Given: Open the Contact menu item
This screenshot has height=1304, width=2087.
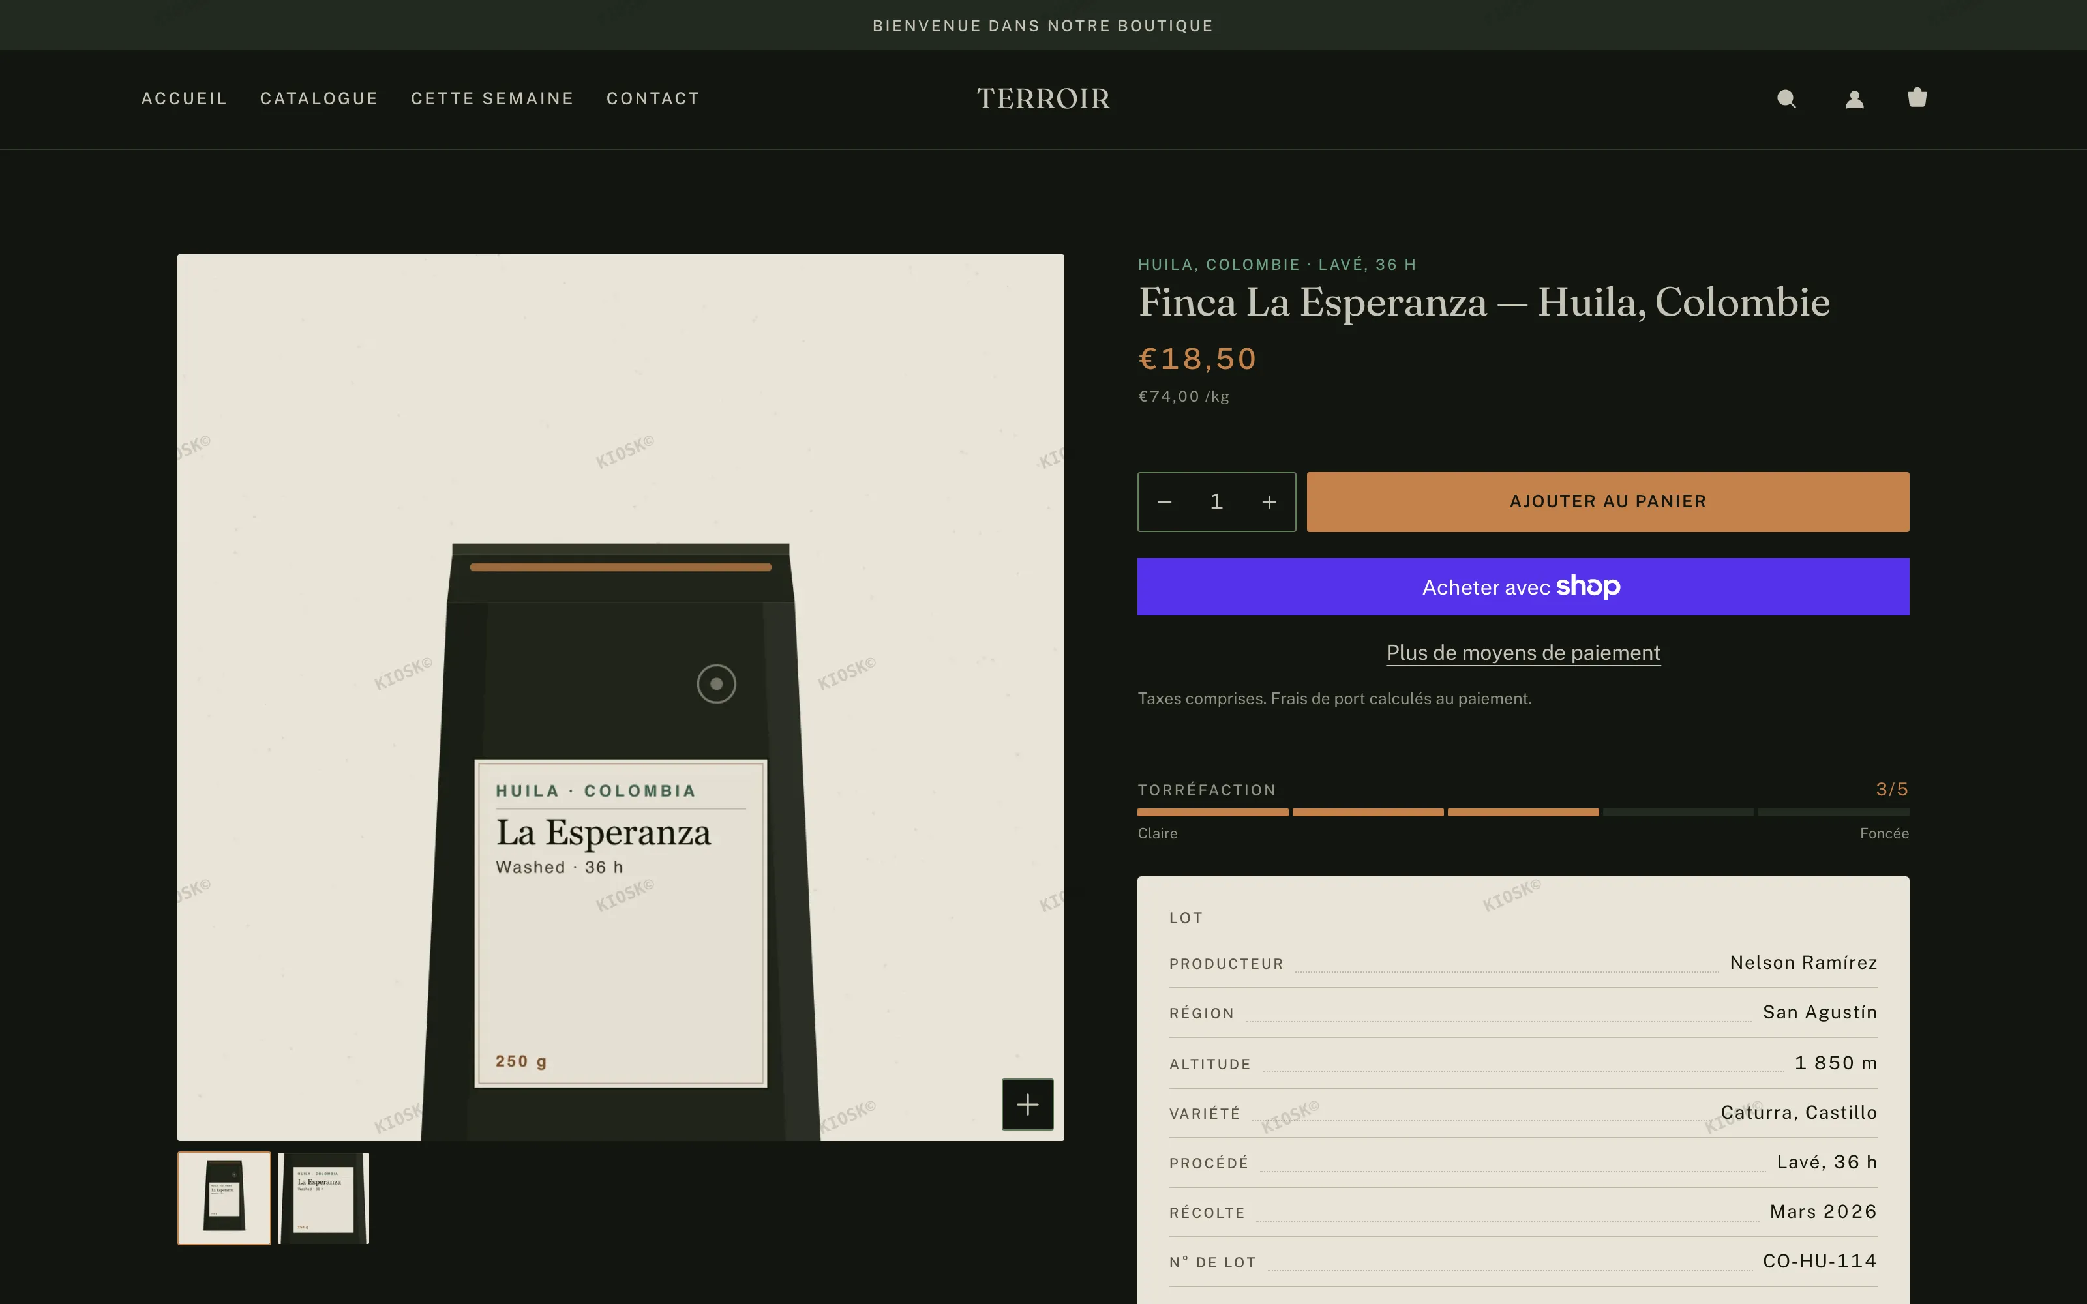Looking at the screenshot, I should [653, 99].
